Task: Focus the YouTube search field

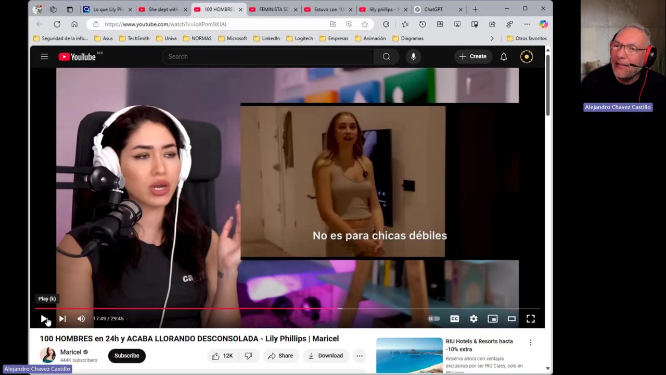Action: coord(268,57)
